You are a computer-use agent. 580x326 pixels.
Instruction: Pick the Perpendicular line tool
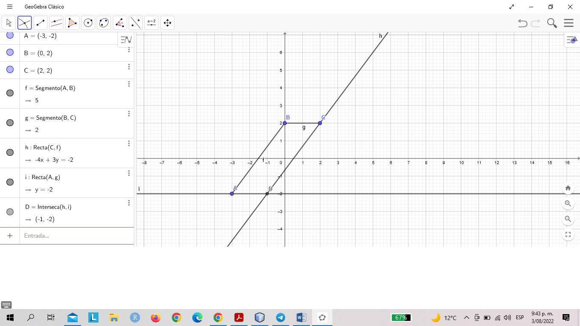point(56,23)
